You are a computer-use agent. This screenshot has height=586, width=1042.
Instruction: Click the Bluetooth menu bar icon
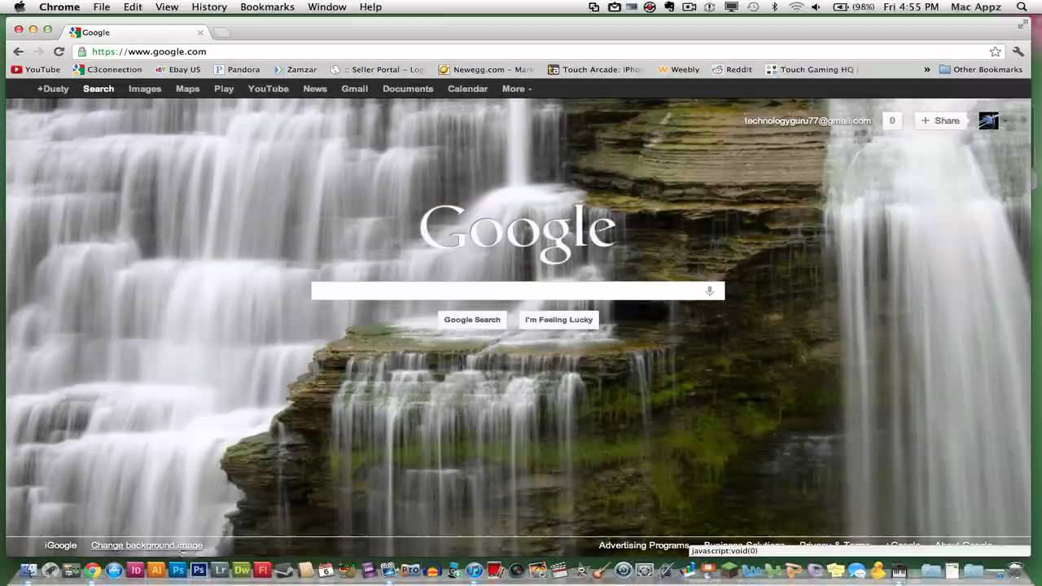point(774,7)
